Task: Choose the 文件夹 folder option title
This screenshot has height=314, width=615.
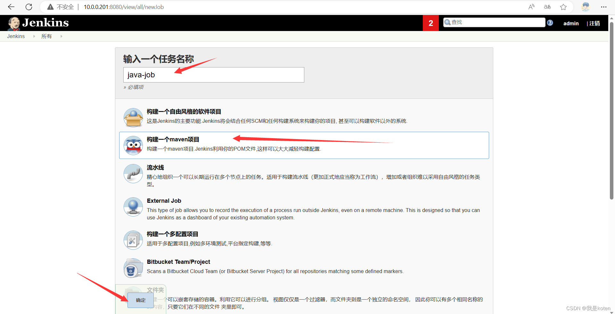Action: pyautogui.click(x=155, y=290)
